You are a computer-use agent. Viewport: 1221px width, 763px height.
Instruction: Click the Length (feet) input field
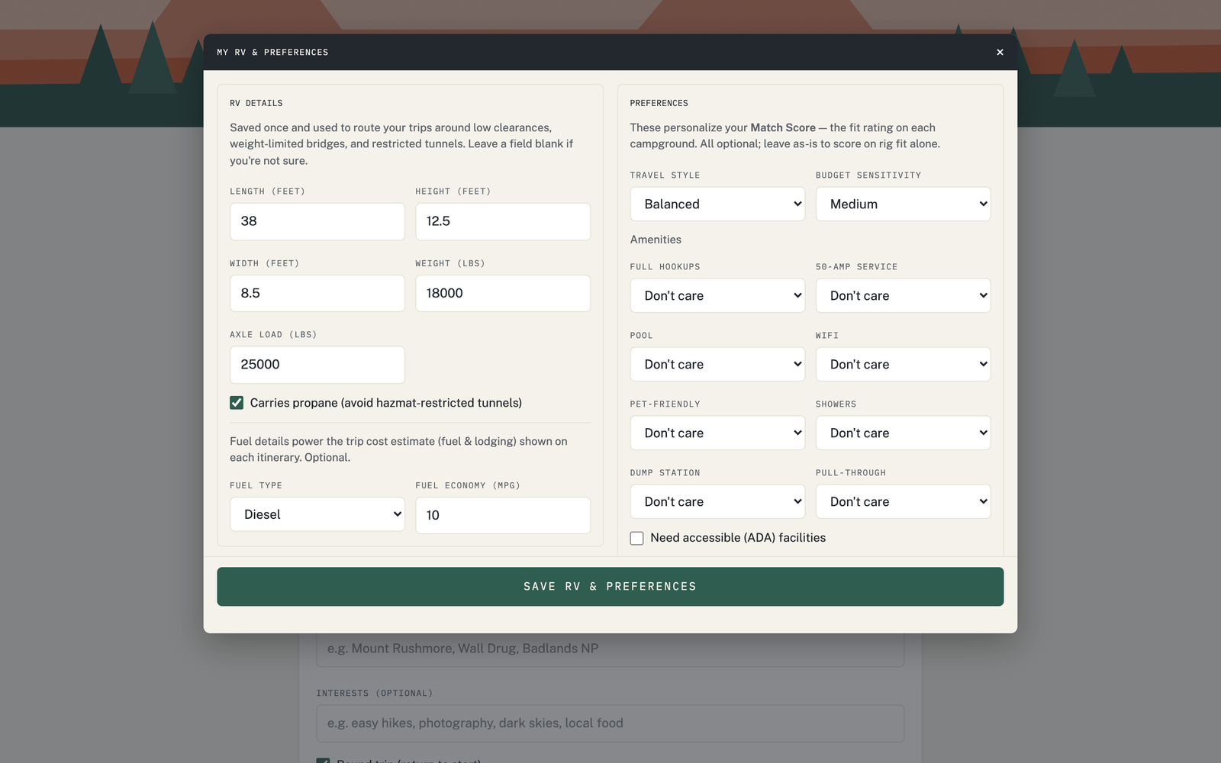pyautogui.click(x=317, y=221)
